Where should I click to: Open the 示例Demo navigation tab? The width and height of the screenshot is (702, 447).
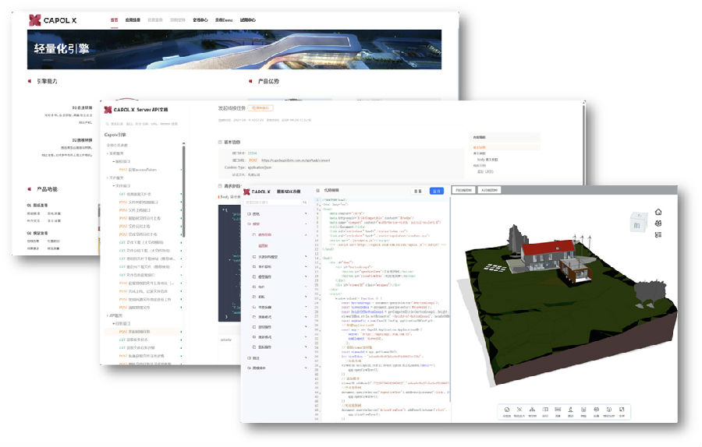[223, 20]
